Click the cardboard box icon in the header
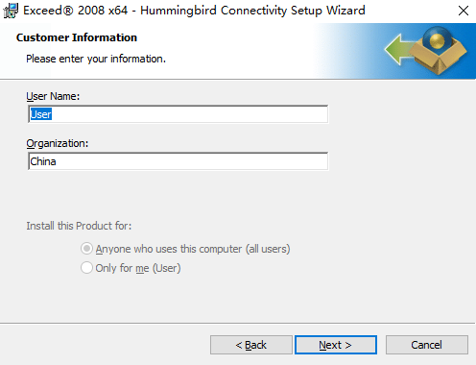 coord(439,57)
